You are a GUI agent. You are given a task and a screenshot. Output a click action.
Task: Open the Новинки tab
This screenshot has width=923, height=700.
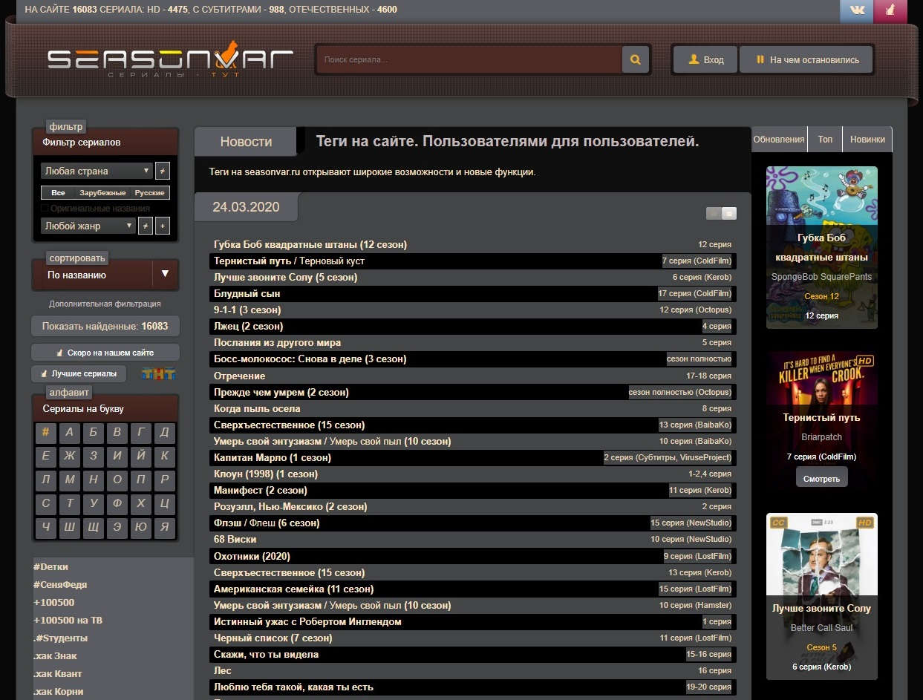867,139
